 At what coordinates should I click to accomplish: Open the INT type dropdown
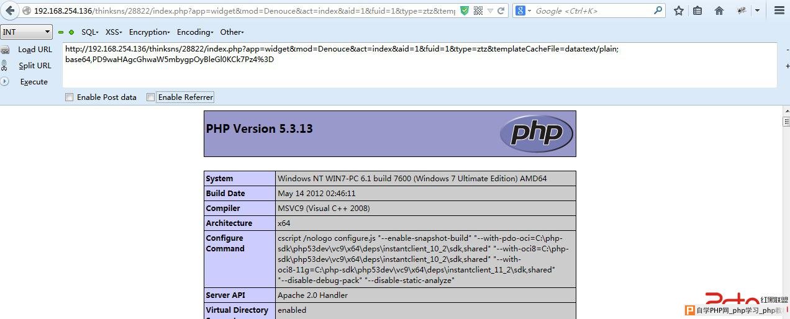[27, 32]
